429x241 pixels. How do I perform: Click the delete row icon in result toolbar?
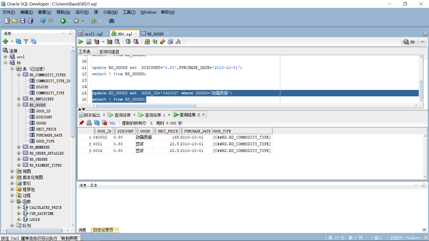click(x=105, y=123)
